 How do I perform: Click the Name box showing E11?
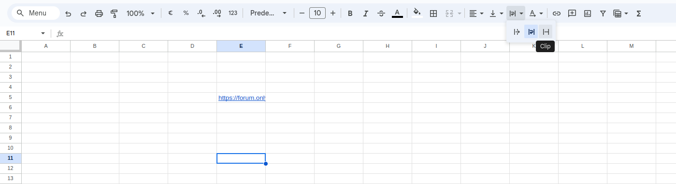pyautogui.click(x=26, y=33)
